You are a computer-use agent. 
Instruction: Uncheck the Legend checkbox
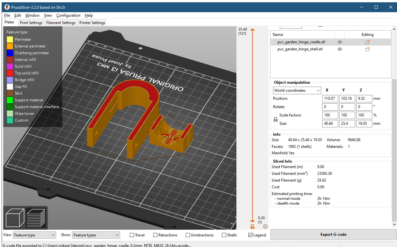click(251, 235)
